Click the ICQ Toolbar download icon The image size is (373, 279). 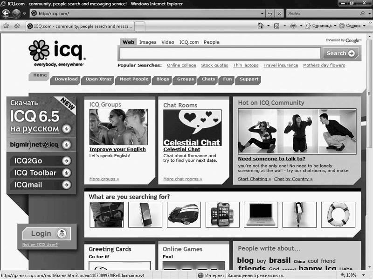point(67,173)
